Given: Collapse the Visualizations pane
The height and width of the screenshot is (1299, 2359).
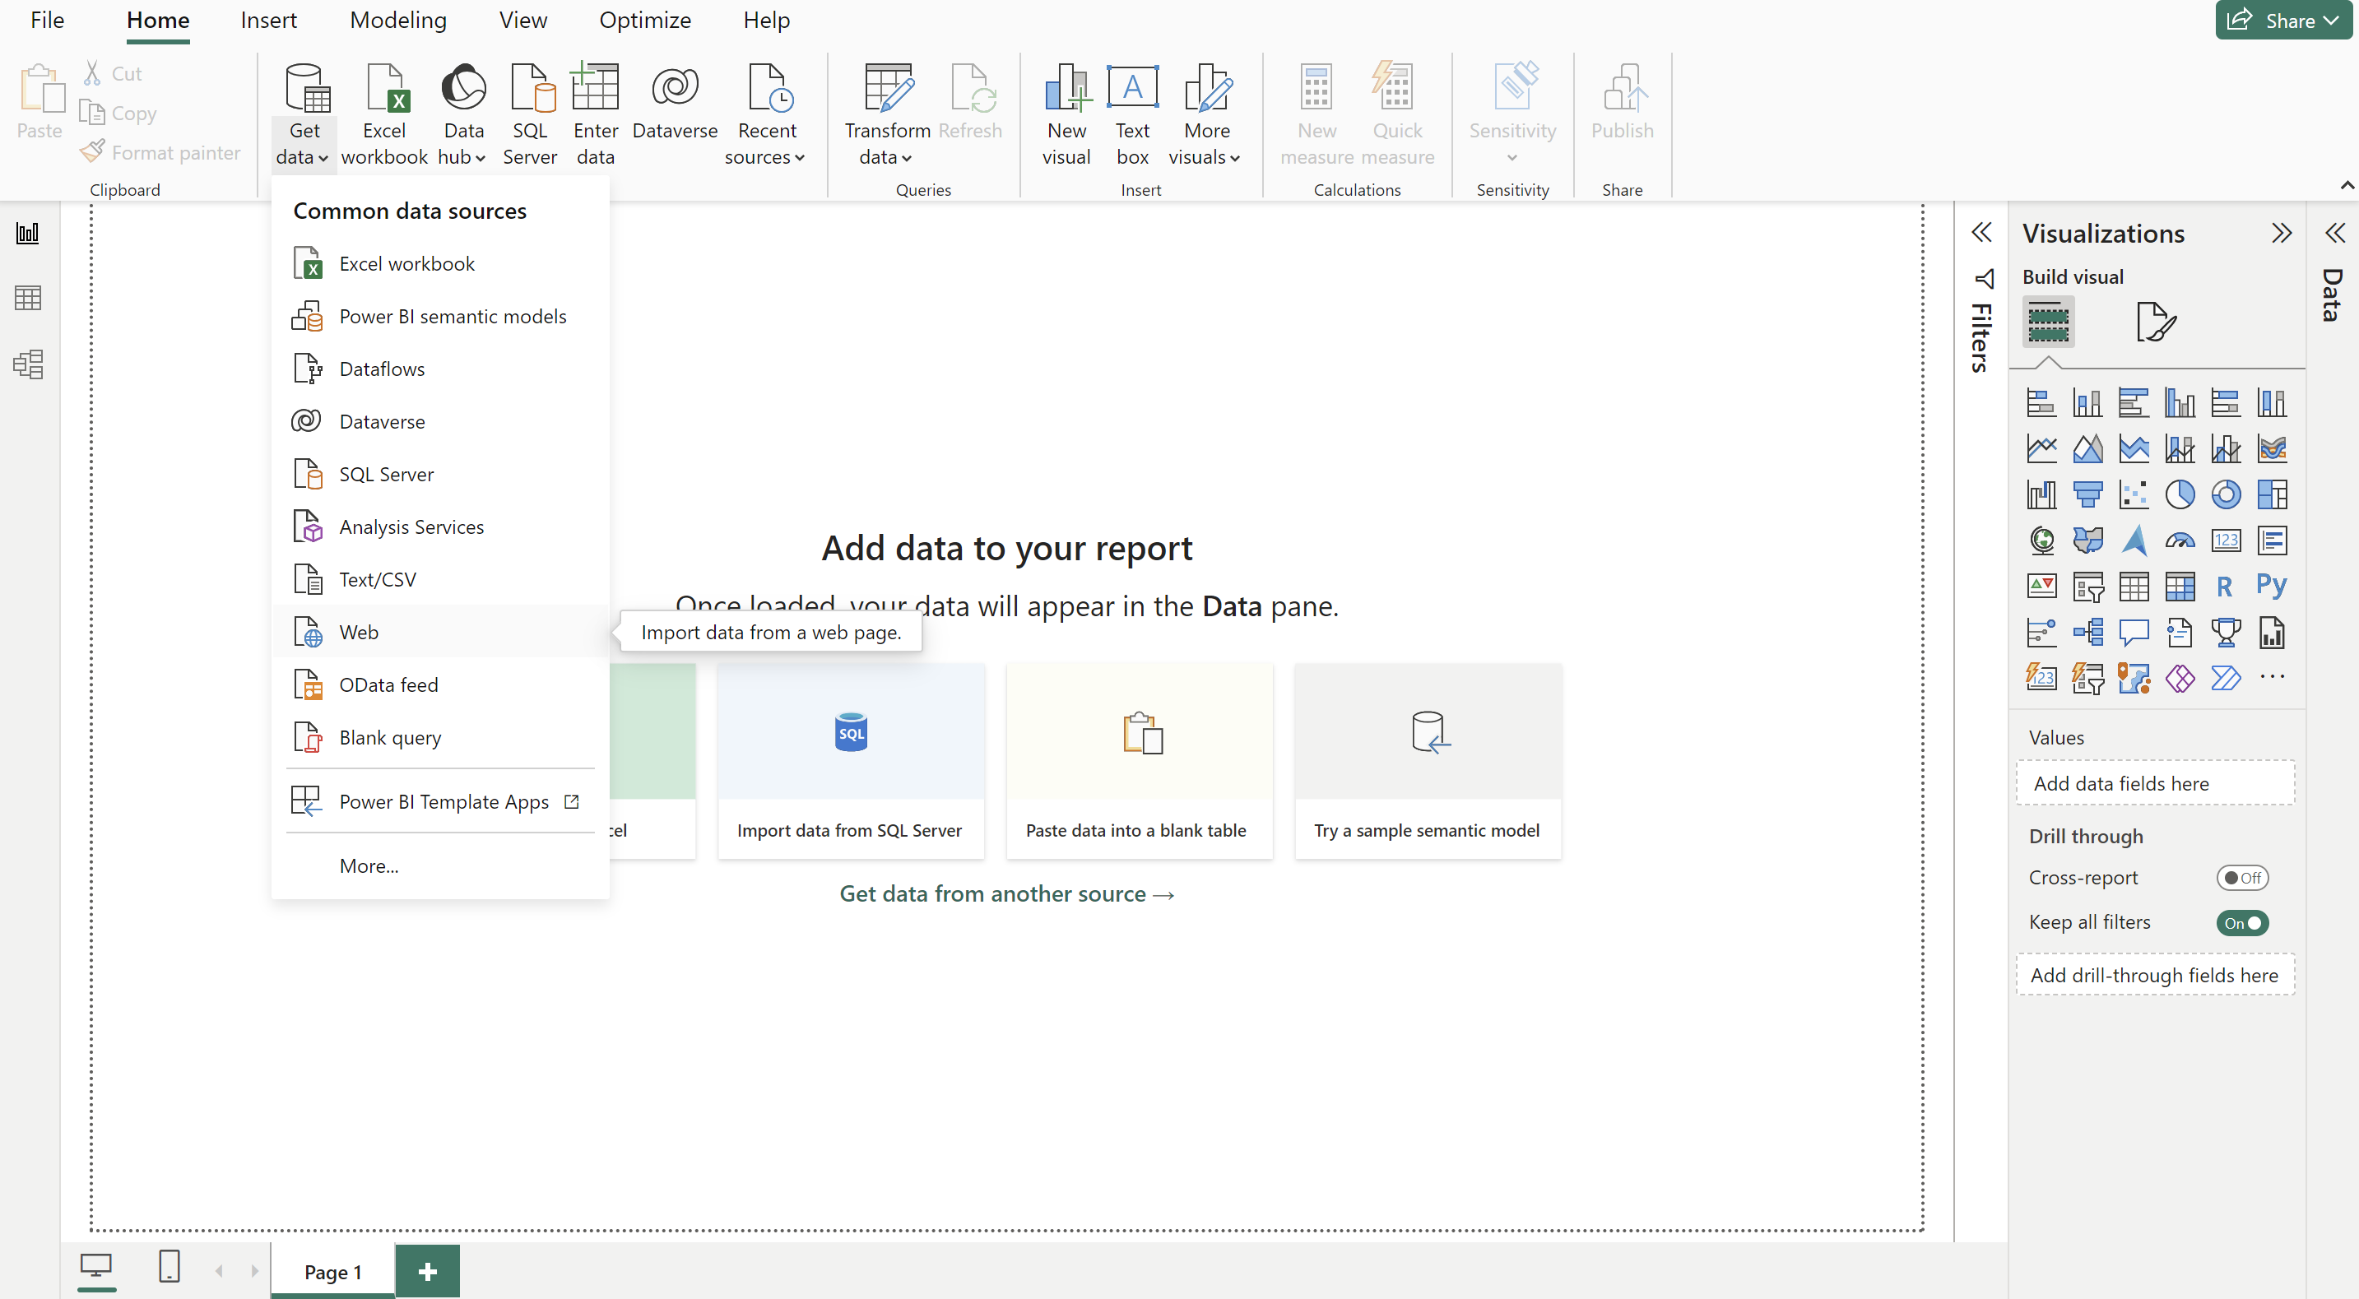Looking at the screenshot, I should click(2281, 233).
